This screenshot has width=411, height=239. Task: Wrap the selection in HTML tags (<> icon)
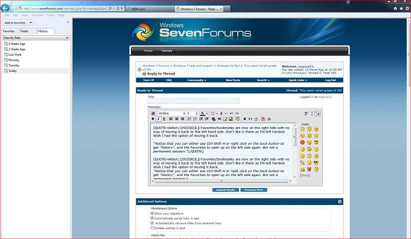pyautogui.click(x=250, y=119)
